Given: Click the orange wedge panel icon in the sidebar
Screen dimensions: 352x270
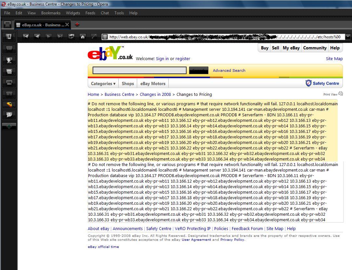Looking at the screenshot, I should 9,104.
